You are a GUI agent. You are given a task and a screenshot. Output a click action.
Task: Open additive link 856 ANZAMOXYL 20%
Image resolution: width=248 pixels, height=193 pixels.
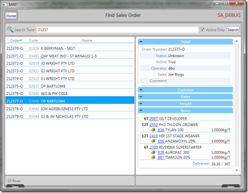(x=161, y=141)
